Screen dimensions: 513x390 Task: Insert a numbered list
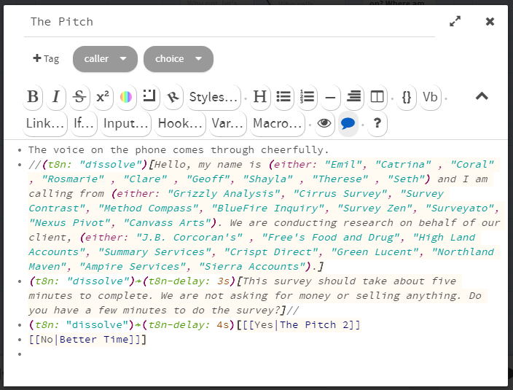307,97
